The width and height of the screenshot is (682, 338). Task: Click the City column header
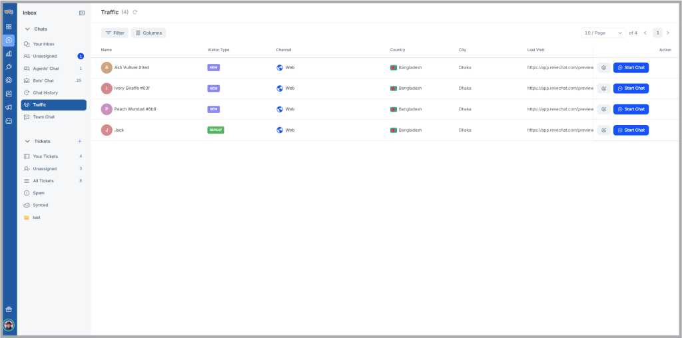[462, 50]
